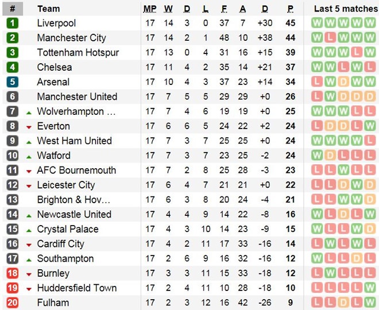Click the Last 5 matches header
This screenshot has width=379, height=310.
pyautogui.click(x=342, y=9)
